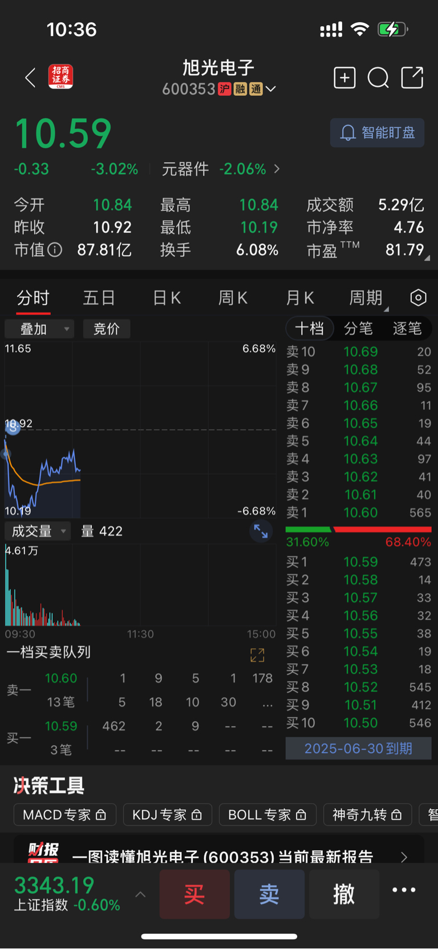Screen dimensions: 438x949
Task: Expand quote details corner triangle
Action: (427, 258)
